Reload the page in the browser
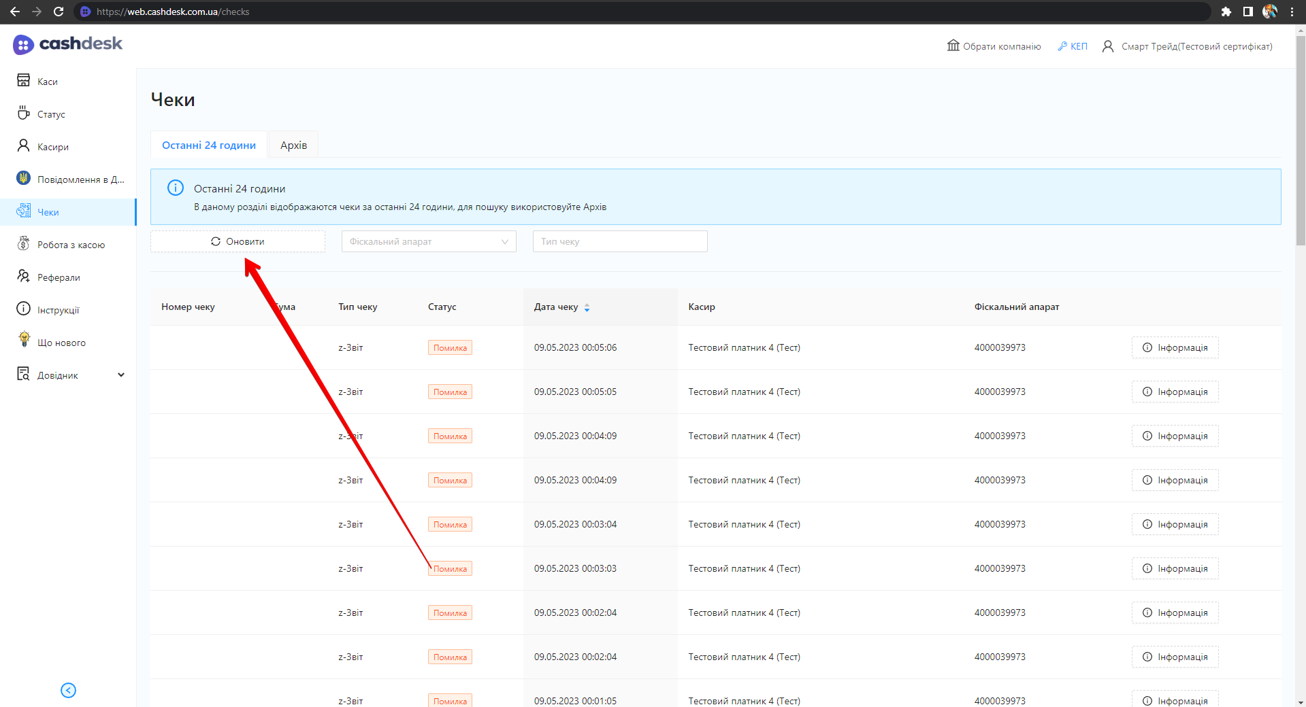 pos(59,12)
